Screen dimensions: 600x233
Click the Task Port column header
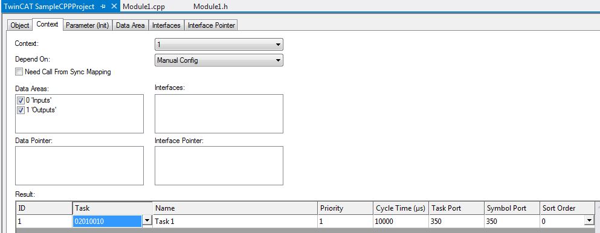click(457, 208)
